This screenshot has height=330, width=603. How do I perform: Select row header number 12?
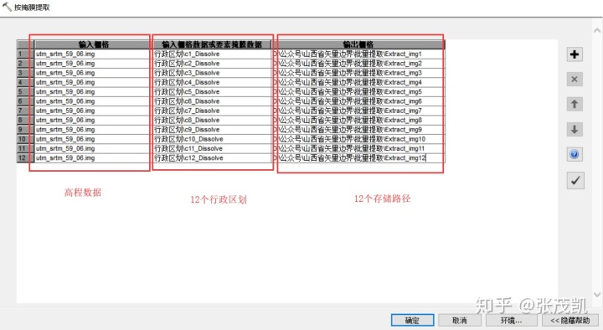point(25,157)
